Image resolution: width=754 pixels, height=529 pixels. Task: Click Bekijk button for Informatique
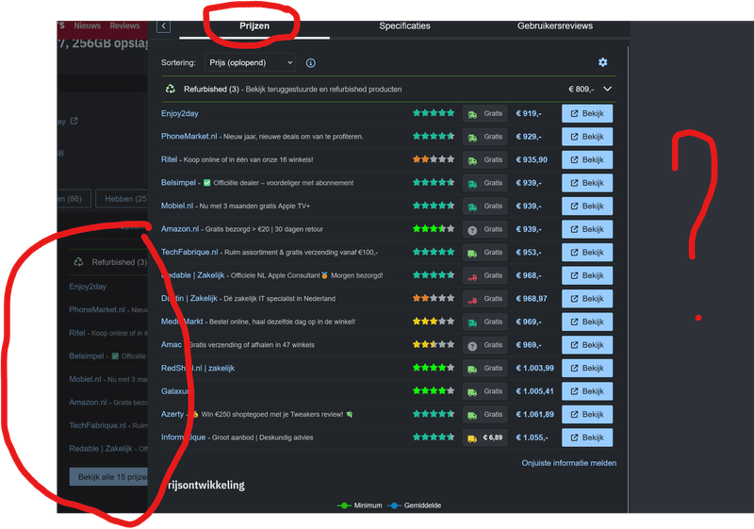pos(587,438)
